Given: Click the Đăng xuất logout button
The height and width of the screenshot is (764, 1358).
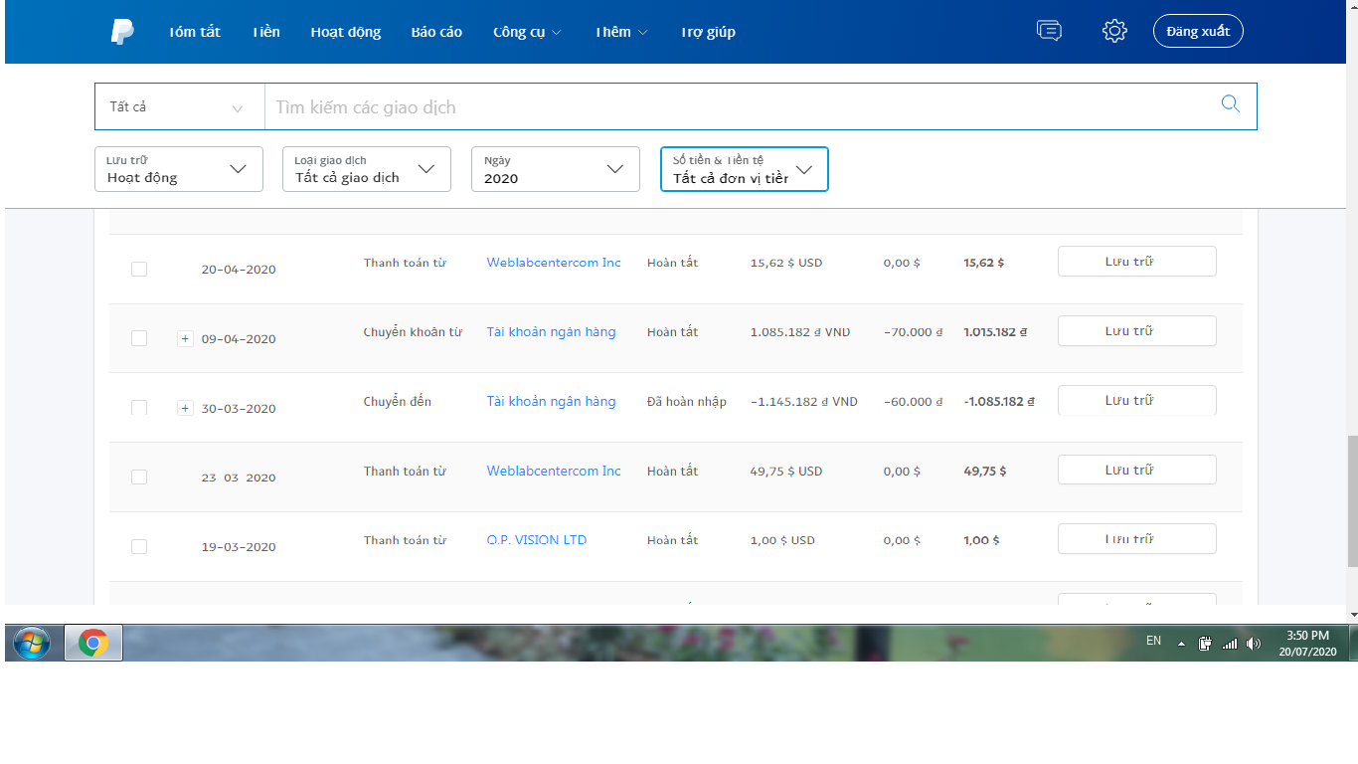Looking at the screenshot, I should (x=1198, y=31).
